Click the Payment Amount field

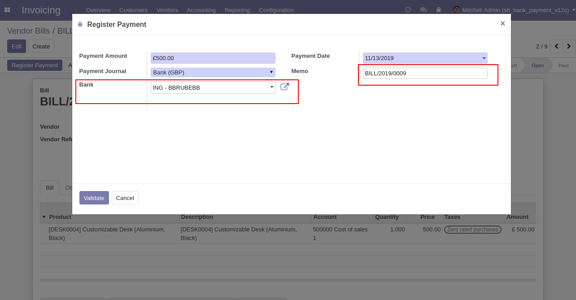(213, 58)
